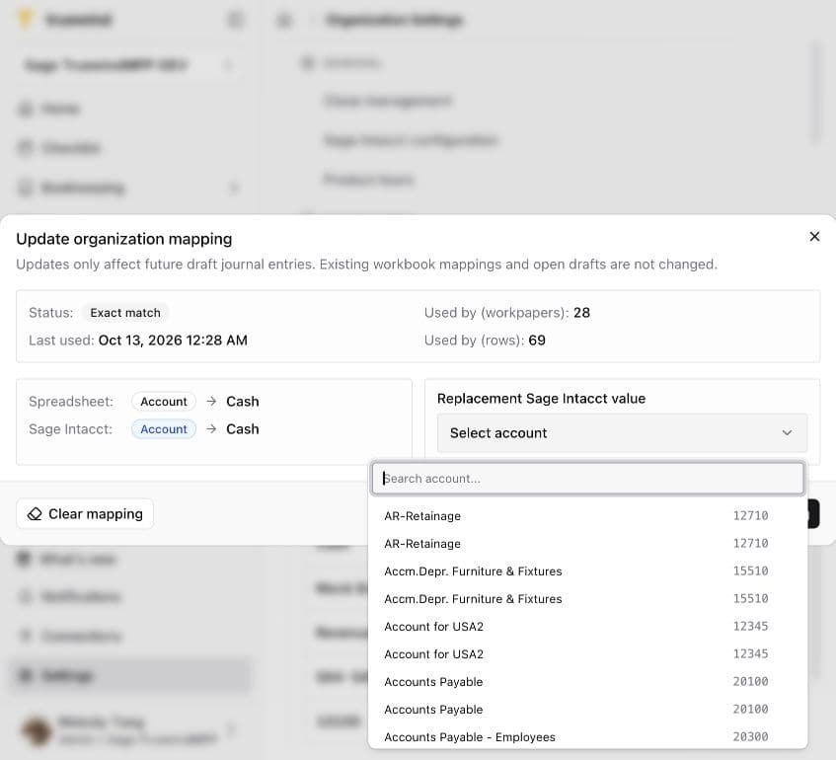The width and height of the screenshot is (836, 760).
Task: Click the workpapers count 28
Action: point(581,313)
